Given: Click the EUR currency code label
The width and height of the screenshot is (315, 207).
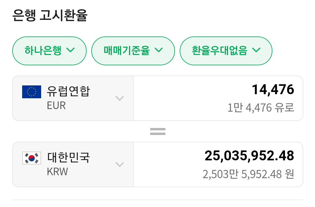Looking at the screenshot, I should coord(56,105).
